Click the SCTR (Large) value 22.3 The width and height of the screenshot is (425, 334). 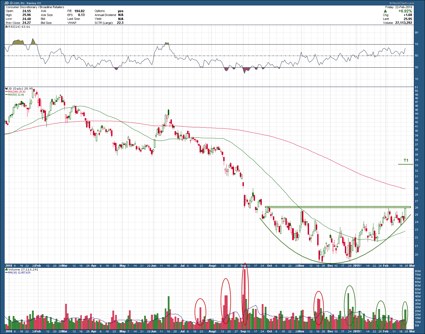pos(120,23)
